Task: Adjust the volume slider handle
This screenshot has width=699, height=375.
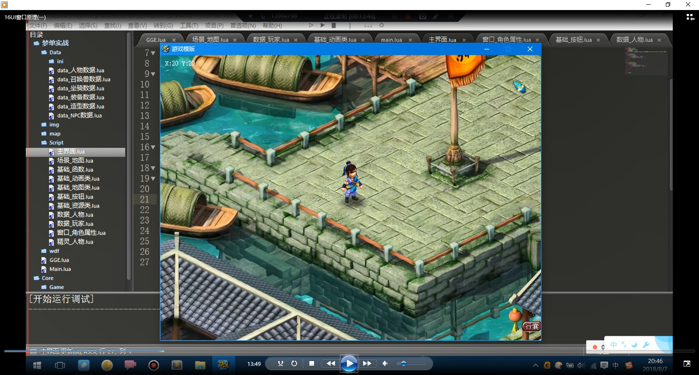Action: pyautogui.click(x=403, y=363)
